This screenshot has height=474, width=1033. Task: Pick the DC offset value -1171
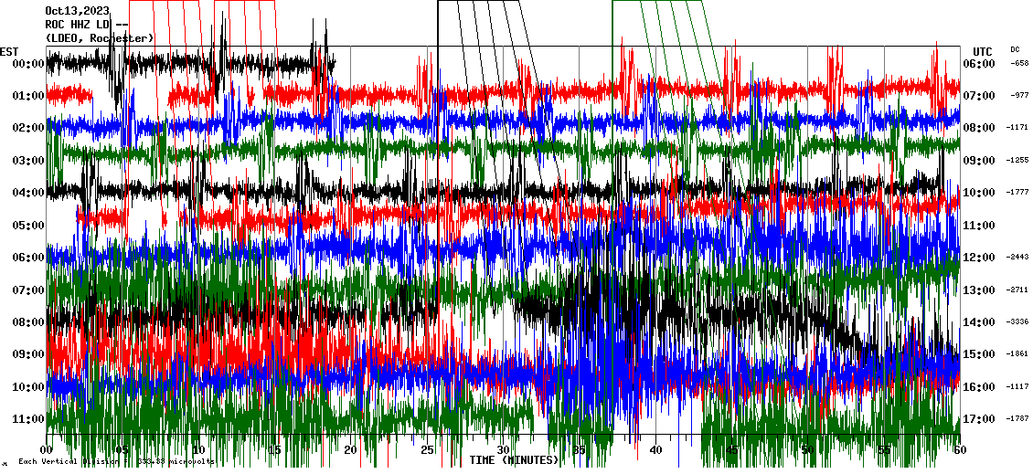(1017, 128)
